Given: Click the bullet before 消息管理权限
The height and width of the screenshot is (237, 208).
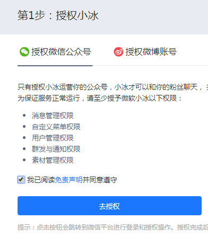Looking at the screenshot, I should (x=24, y=116).
